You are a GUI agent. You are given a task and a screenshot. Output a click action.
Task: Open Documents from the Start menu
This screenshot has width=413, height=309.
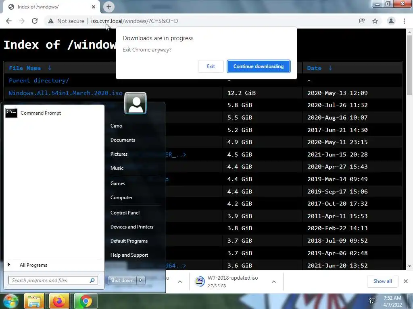[x=123, y=140]
